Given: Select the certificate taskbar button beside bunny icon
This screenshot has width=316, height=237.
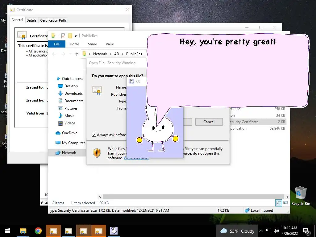Looking at the screenshot, I should [98, 231].
